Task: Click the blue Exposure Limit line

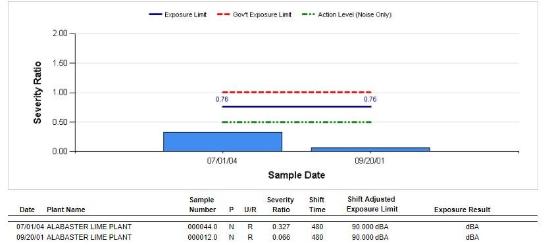Action: [x=297, y=106]
